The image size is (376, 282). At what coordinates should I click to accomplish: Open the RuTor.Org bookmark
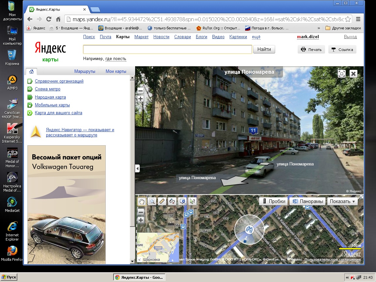pos(218,28)
